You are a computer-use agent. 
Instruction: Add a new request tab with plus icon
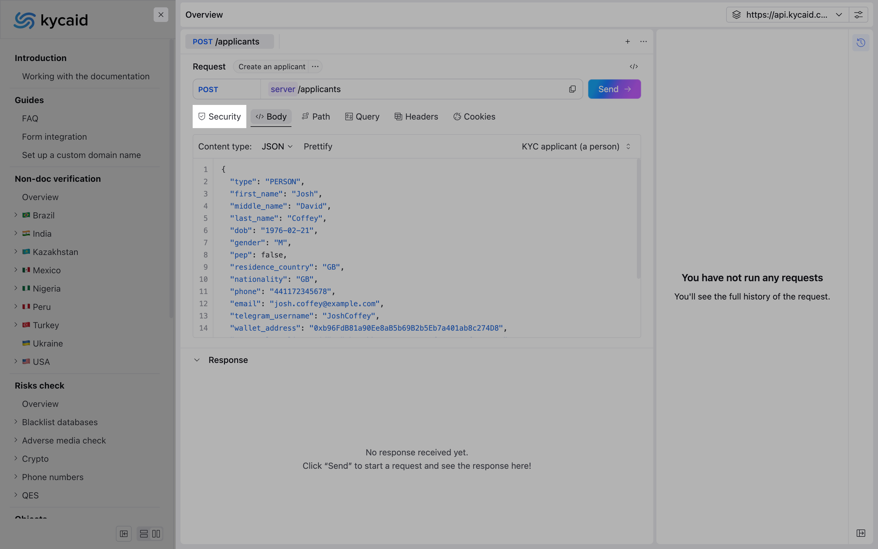coord(627,42)
